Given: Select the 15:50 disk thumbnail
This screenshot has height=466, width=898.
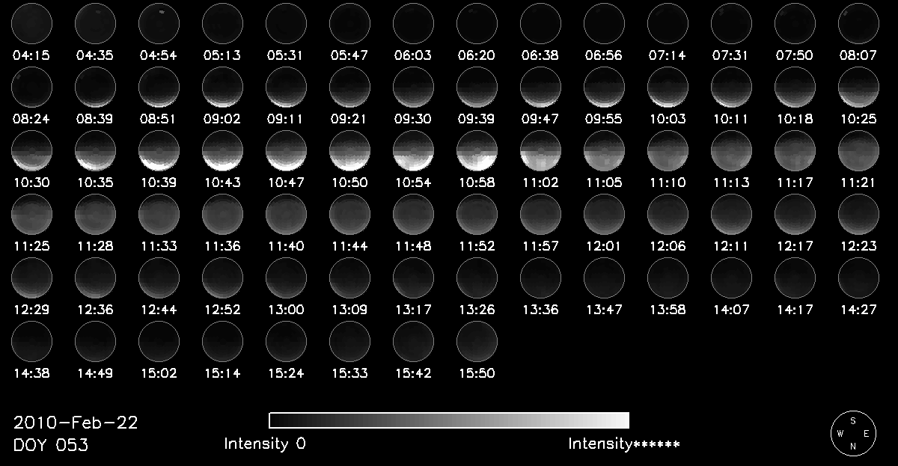Looking at the screenshot, I should [x=477, y=343].
